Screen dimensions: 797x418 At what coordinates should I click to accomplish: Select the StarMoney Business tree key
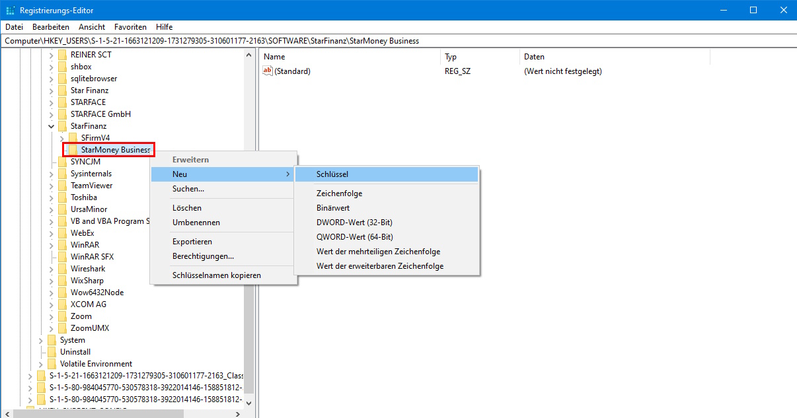pos(116,150)
